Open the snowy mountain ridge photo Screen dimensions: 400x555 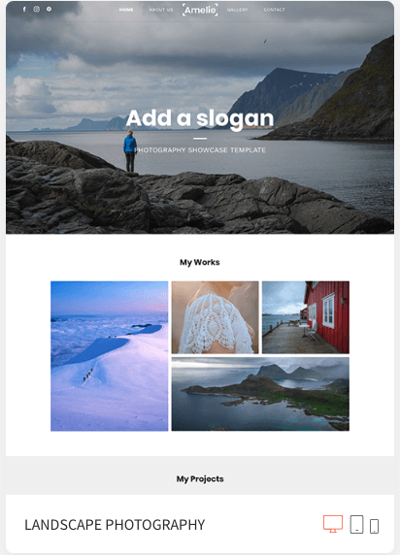(x=109, y=356)
